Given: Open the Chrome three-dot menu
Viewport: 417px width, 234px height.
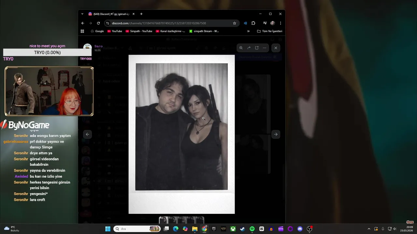Looking at the screenshot, I should (280, 23).
